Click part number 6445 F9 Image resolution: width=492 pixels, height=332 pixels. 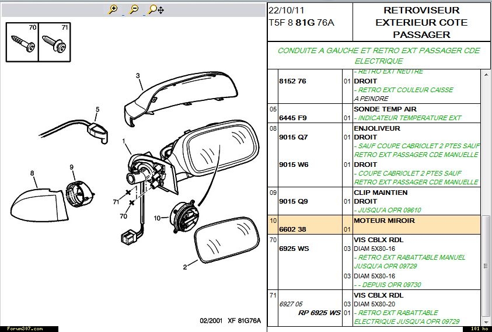click(293, 118)
